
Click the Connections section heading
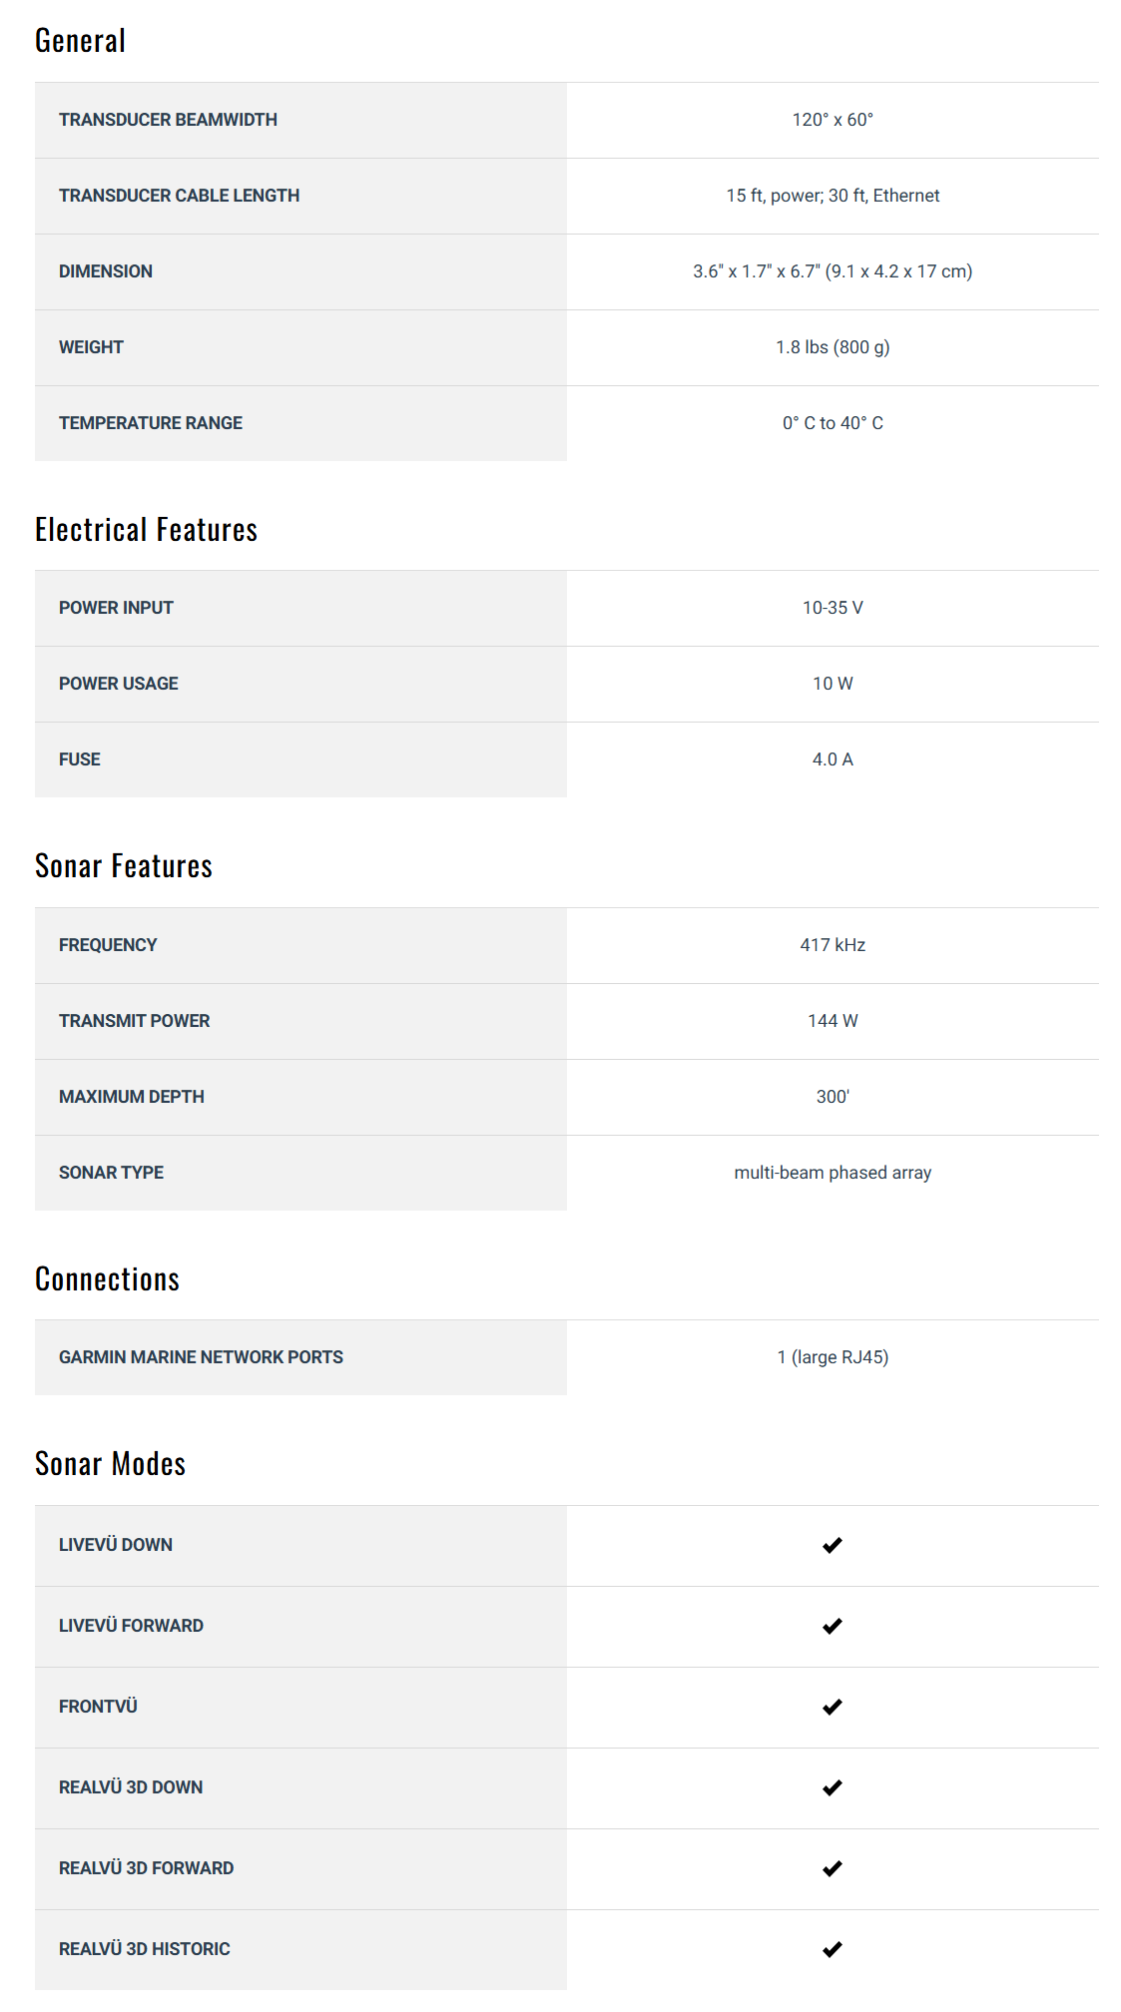coord(108,1279)
